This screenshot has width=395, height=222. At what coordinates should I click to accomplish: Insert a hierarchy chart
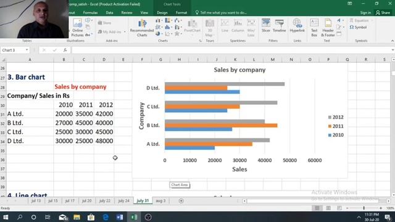(168, 20)
